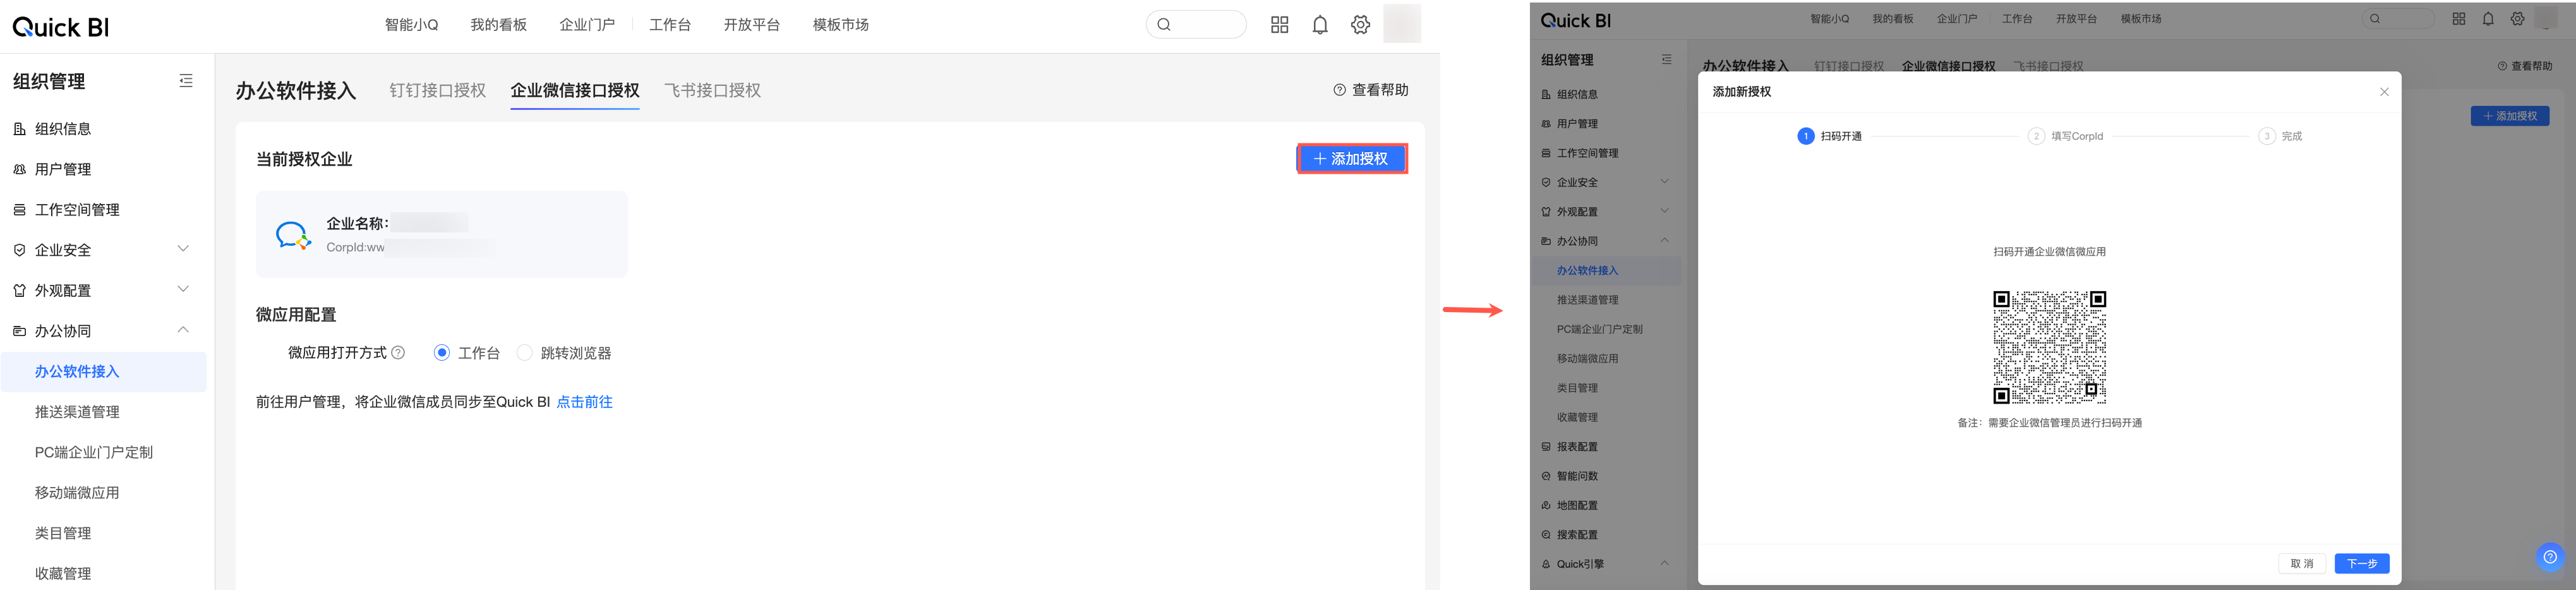This screenshot has width=2576, height=590.
Task: Select 办公软件接入 in the undimmed page sidebar
Action: [x=104, y=372]
